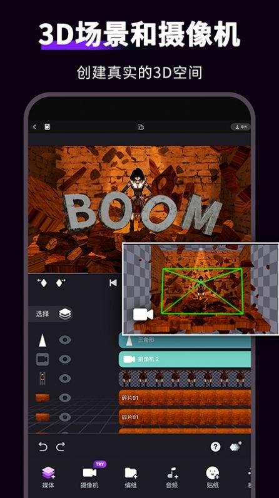Click the add keyframe animation icon beside help
Viewport: 279px width, 498px height.
pyautogui.click(x=235, y=447)
